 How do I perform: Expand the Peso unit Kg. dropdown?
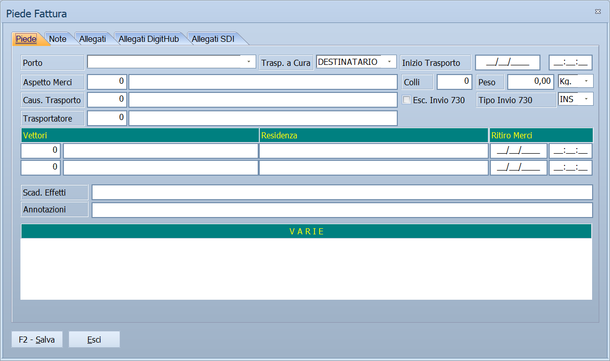coord(586,81)
